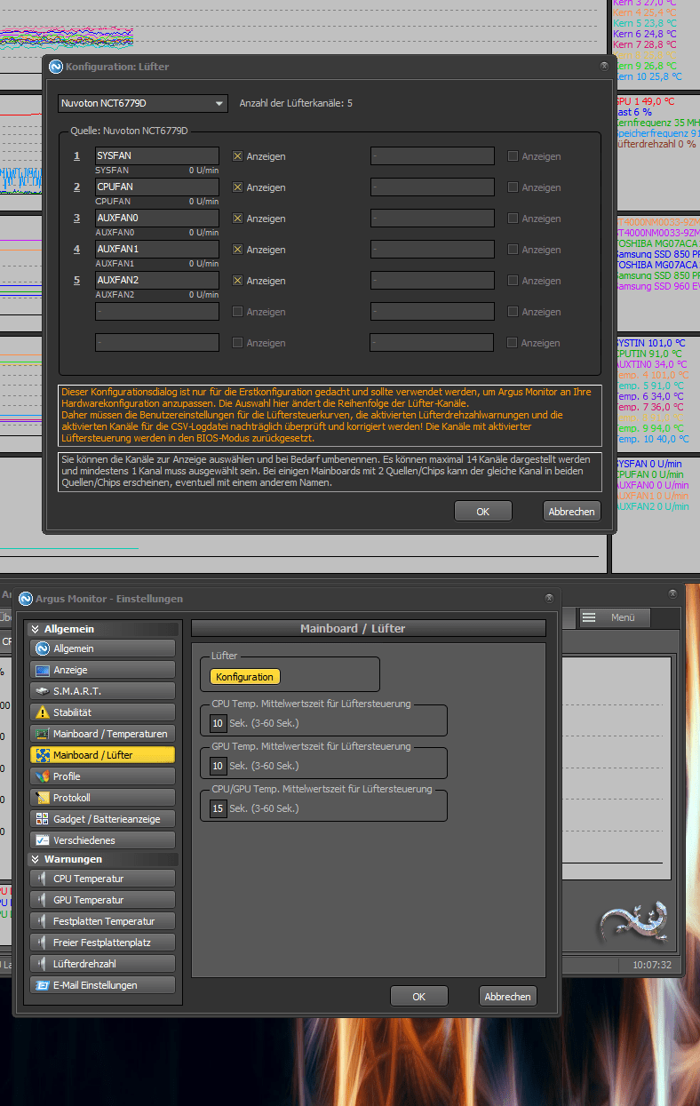Click Argus icon in Einstellungen title bar
Screen dimensions: 700x1106
coord(26,599)
